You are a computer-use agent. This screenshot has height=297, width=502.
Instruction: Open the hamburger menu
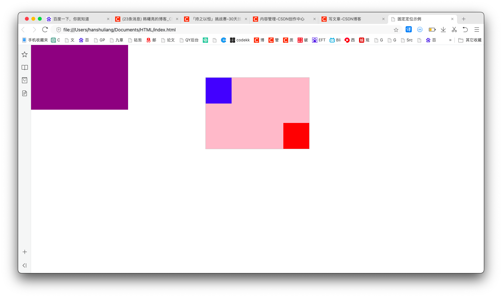point(476,29)
